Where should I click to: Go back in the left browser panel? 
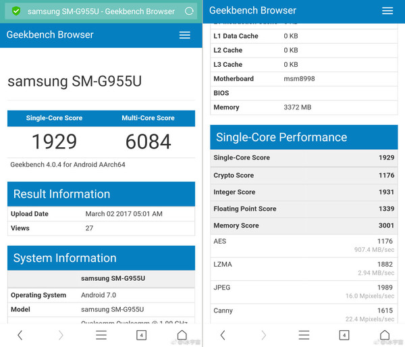tap(20, 335)
